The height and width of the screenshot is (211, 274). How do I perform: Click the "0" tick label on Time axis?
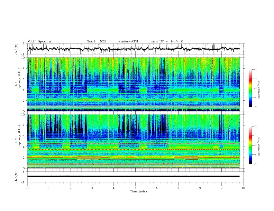[27, 188]
